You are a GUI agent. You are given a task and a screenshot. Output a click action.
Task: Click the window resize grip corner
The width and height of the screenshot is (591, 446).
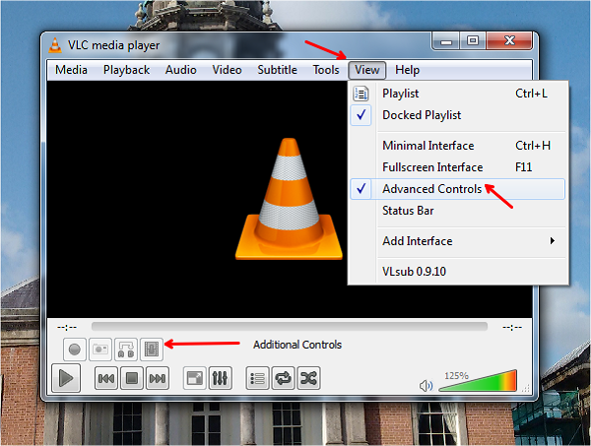tap(526, 388)
